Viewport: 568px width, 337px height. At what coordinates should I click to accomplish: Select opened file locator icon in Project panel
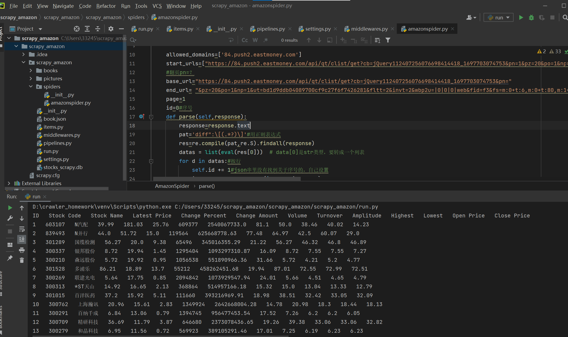coord(77,29)
